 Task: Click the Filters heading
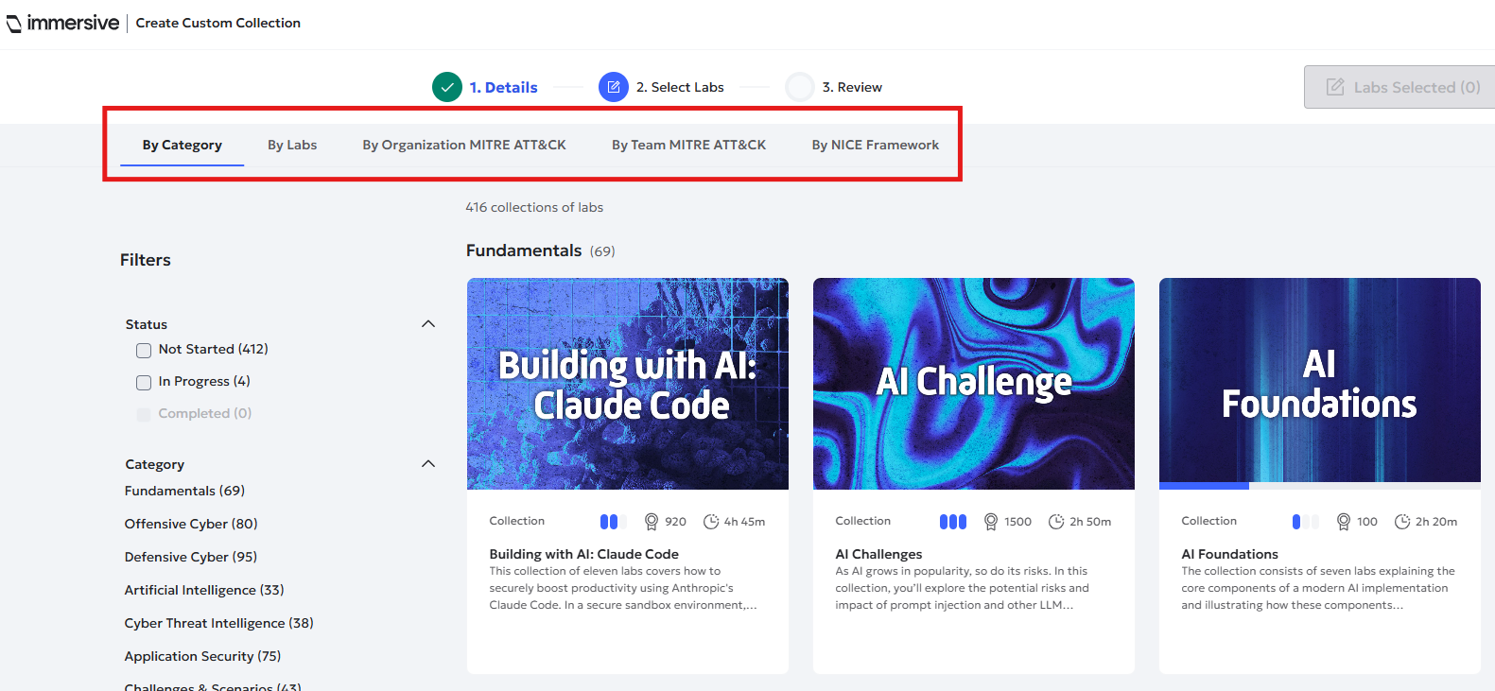coord(146,260)
